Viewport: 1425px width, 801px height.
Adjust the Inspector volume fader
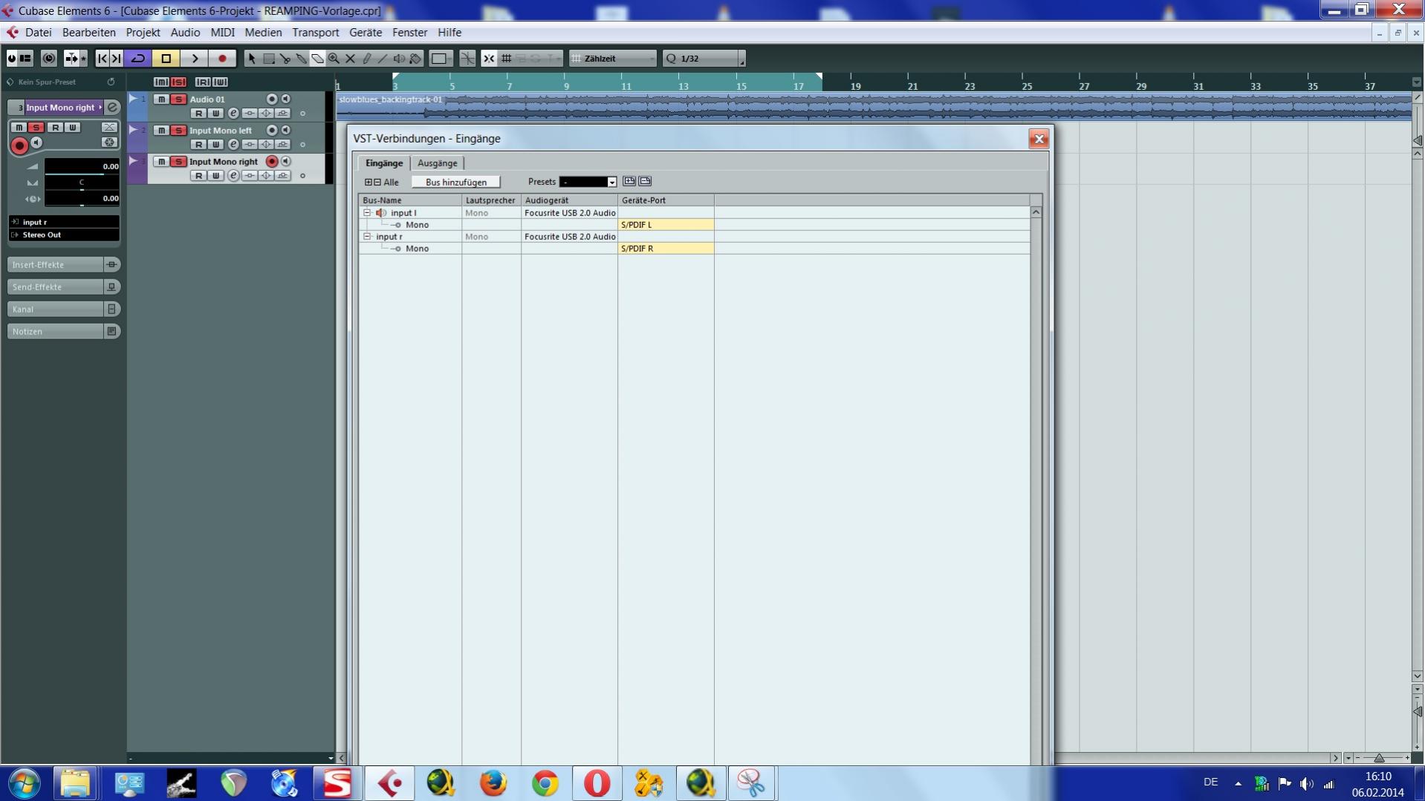pyautogui.click(x=82, y=166)
